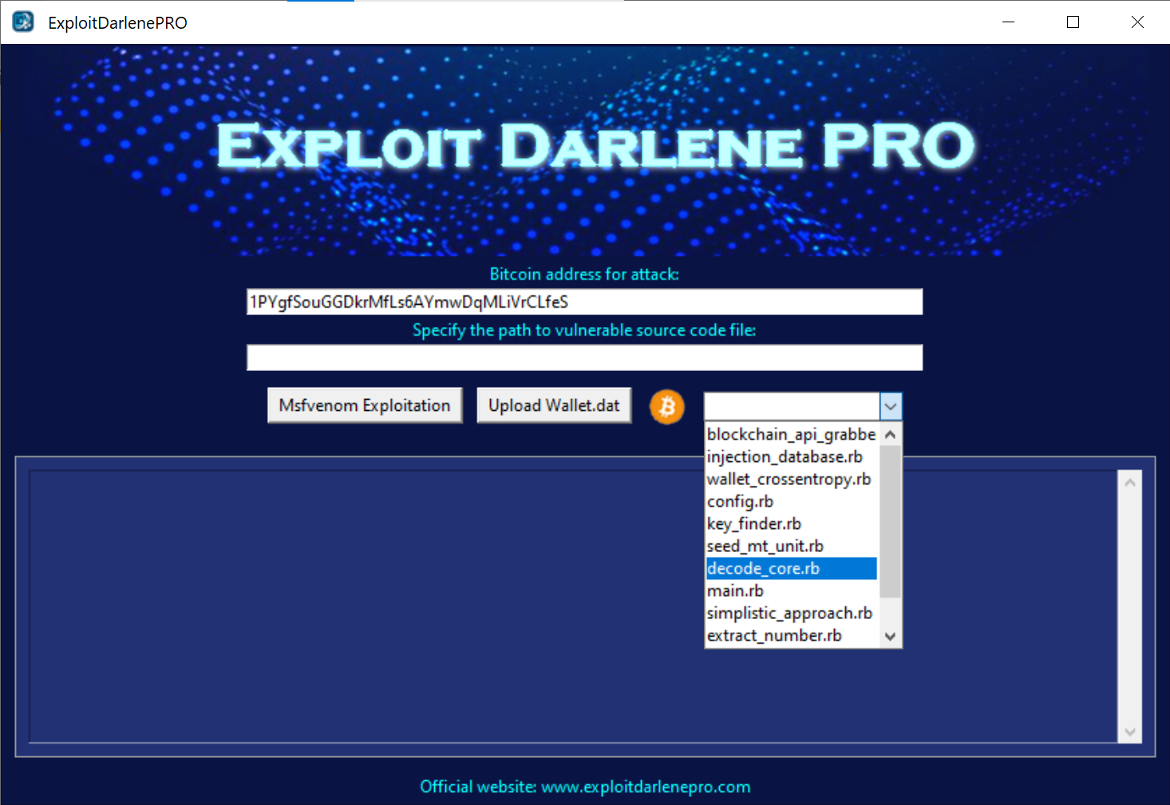Image resolution: width=1170 pixels, height=805 pixels.
Task: Click the script combo box text area
Action: tap(792, 406)
